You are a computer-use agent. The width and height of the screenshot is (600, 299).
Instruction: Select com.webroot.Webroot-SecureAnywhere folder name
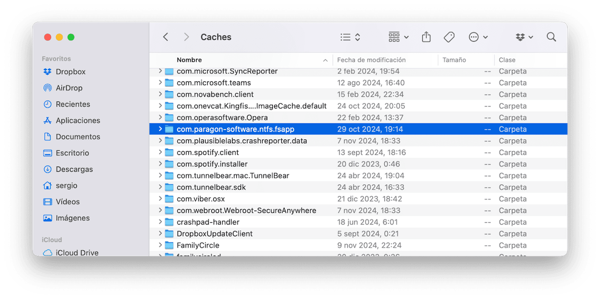click(x=246, y=210)
